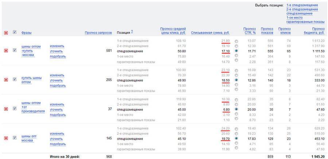Image resolution: width=328 pixels, height=159 pixels.
Task: Uncheck the 'купить шины оптом' row checkbox
Action: [15, 79]
